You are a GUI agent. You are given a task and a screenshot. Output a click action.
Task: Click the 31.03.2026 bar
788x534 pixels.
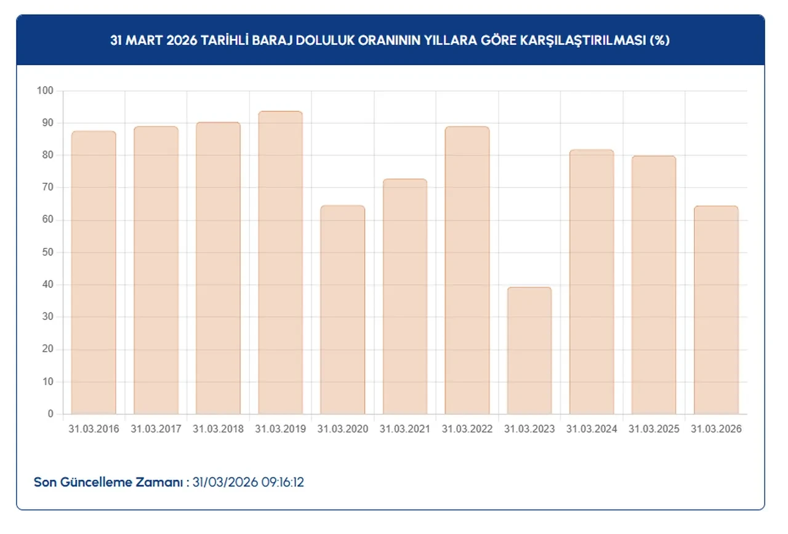(715, 309)
